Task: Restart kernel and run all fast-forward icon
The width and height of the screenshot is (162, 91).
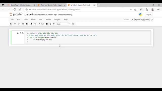Action: [x=54, y=24]
